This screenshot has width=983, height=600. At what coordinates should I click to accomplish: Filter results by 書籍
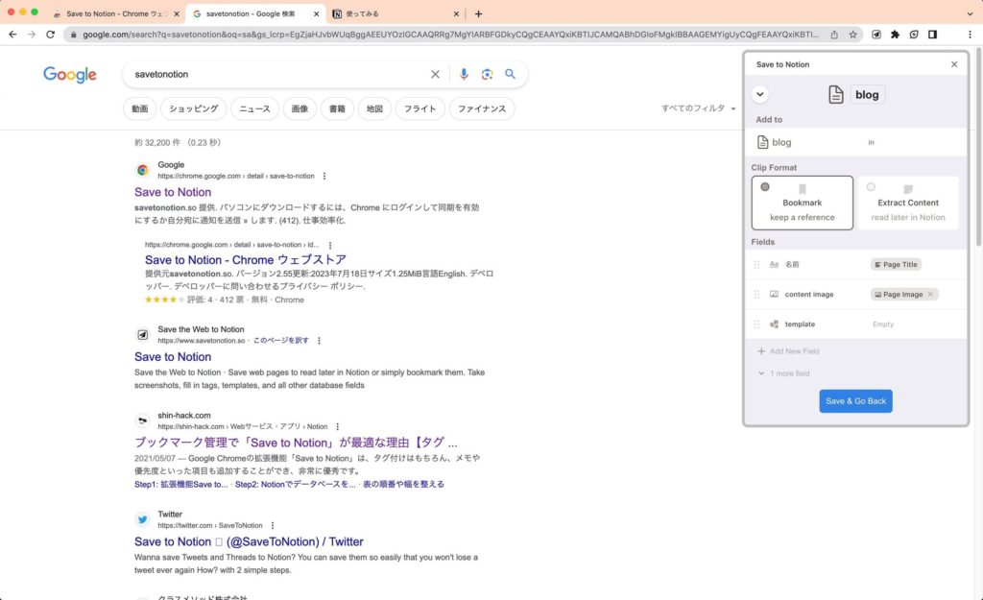pos(337,108)
